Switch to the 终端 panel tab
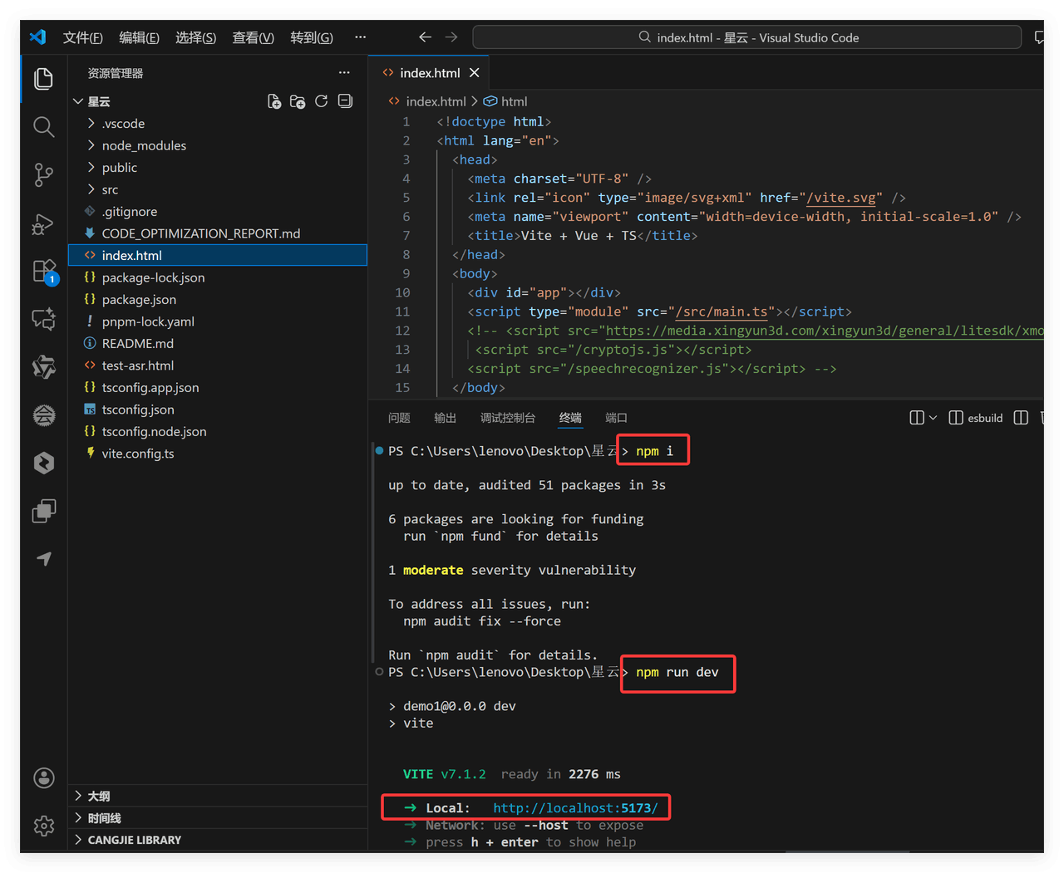This screenshot has height=873, width=1064. click(570, 418)
